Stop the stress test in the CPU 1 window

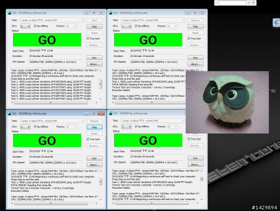pos(196,26)
